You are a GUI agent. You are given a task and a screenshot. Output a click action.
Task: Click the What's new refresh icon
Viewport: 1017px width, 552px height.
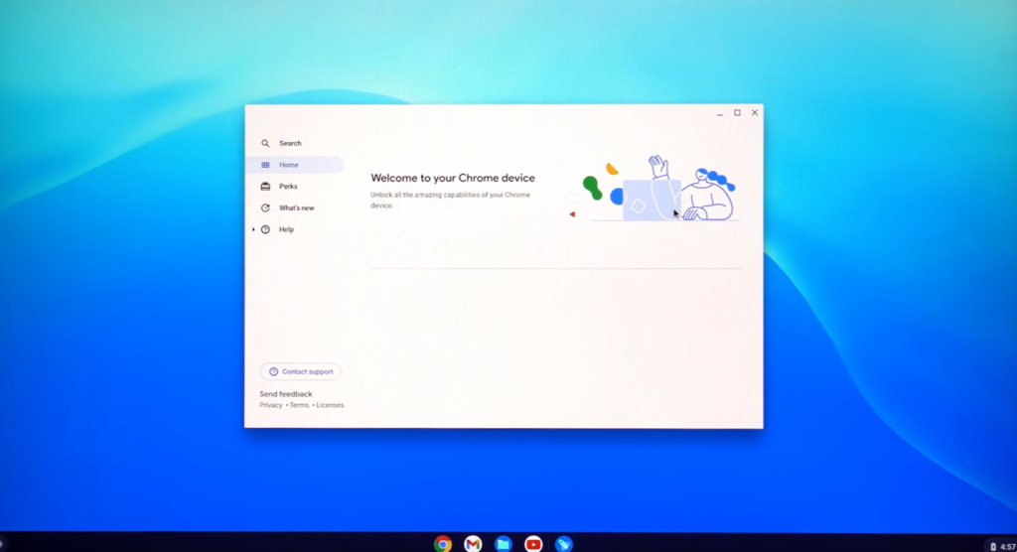(265, 208)
